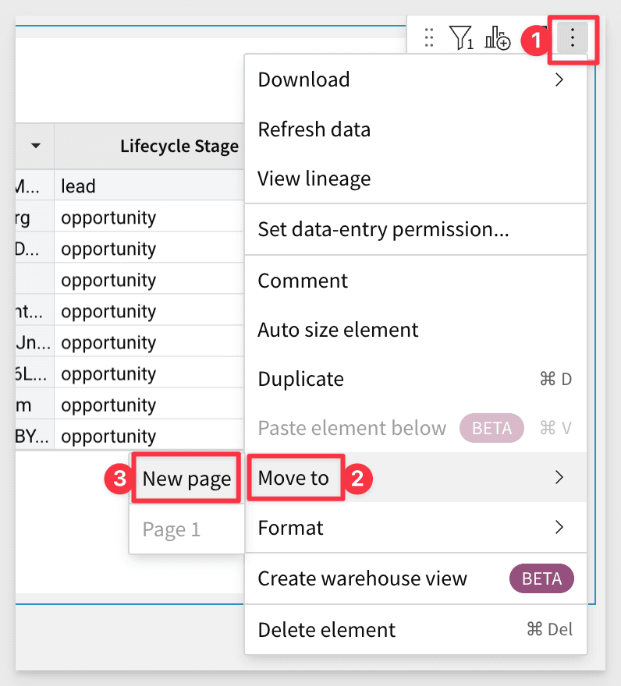
Task: Click the drag handle dots on the toolbar
Action: [x=428, y=37]
